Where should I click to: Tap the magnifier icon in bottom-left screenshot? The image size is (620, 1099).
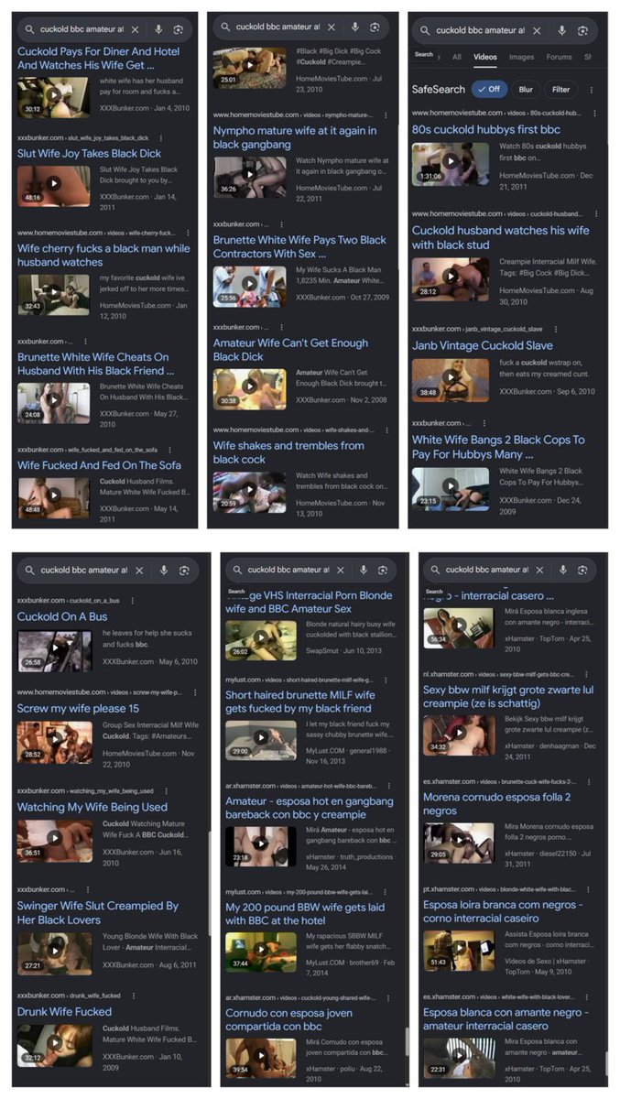[x=30, y=570]
